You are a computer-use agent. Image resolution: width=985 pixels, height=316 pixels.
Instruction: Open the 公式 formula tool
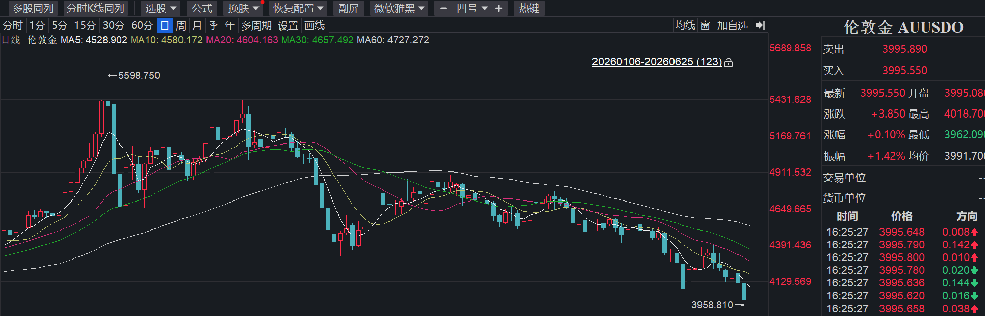click(x=202, y=8)
